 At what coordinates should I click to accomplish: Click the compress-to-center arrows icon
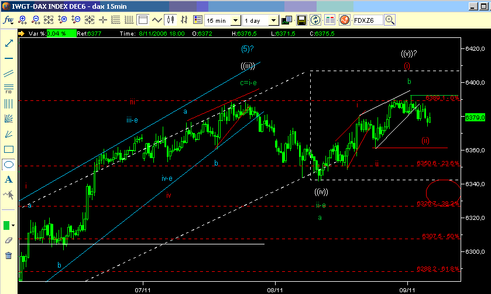click(90, 20)
